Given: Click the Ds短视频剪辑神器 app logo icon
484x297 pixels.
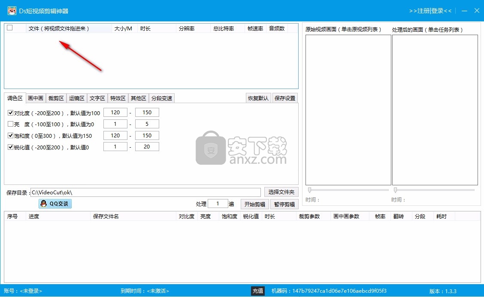Looking at the screenshot, I should [x=12, y=11].
